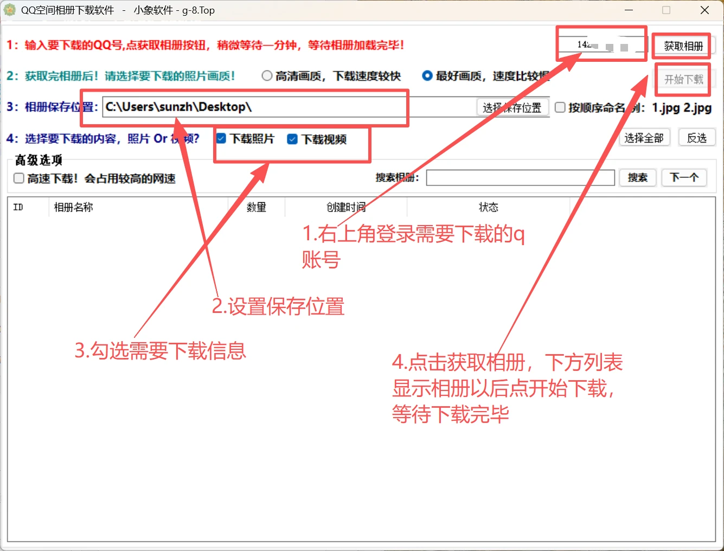Click the step 1 instruction text in red
This screenshot has height=551, width=724.
point(206,45)
